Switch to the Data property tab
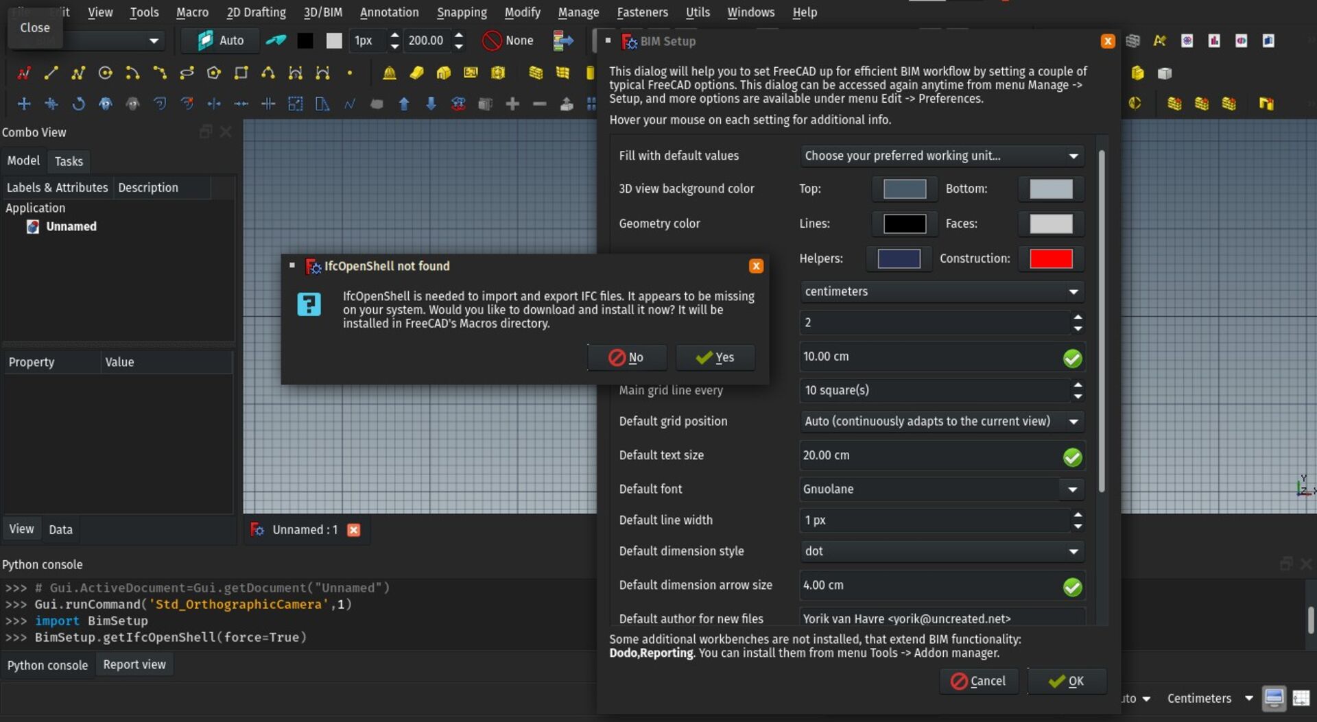The width and height of the screenshot is (1317, 722). point(60,529)
